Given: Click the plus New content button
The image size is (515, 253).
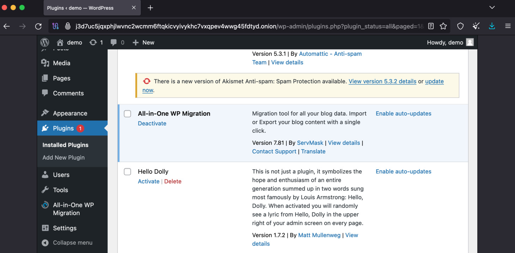Looking at the screenshot, I should [143, 42].
